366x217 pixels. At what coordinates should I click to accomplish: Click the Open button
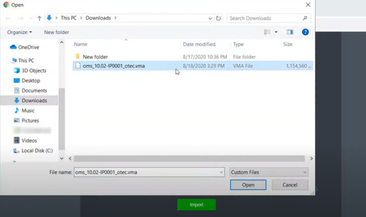pyautogui.click(x=248, y=185)
